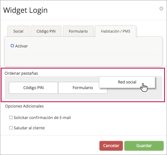Viewport: 167px width, 155px height.
Task: Click the Activar label text
Action: pyautogui.click(x=21, y=46)
